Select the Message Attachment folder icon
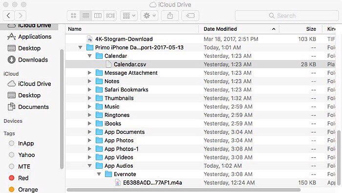The height and width of the screenshot is (193, 342). coord(99,73)
